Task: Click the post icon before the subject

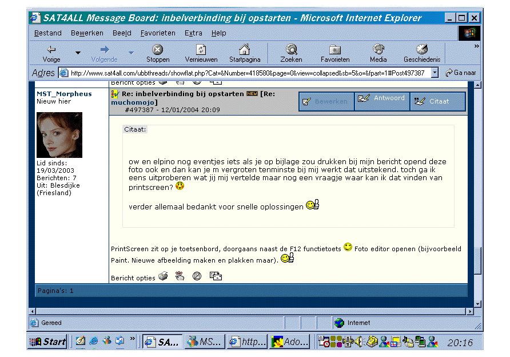Action: click(x=115, y=94)
